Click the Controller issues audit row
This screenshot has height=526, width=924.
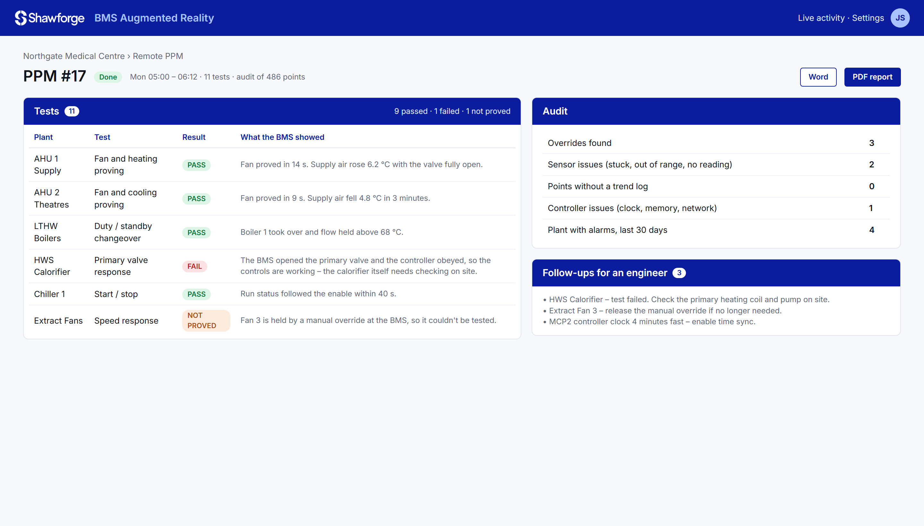(x=716, y=208)
